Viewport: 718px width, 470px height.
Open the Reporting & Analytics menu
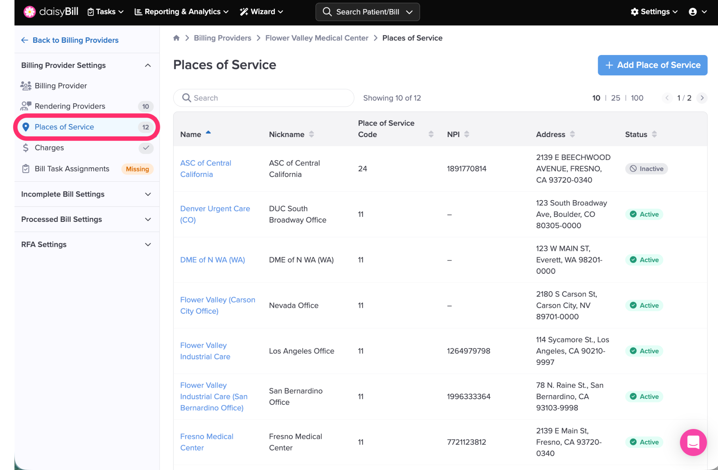182,12
